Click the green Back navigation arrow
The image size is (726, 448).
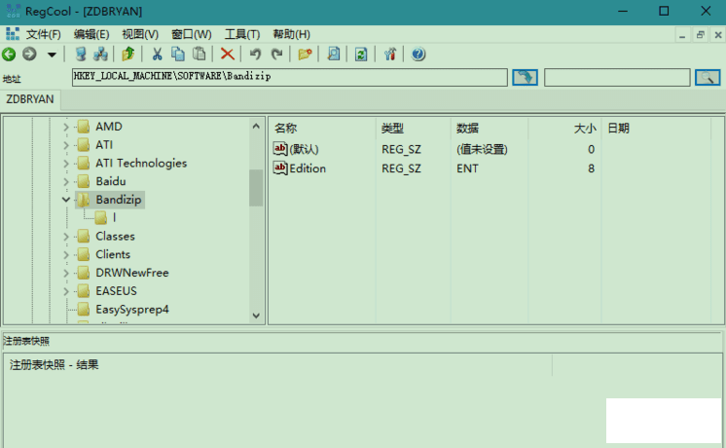(x=9, y=55)
